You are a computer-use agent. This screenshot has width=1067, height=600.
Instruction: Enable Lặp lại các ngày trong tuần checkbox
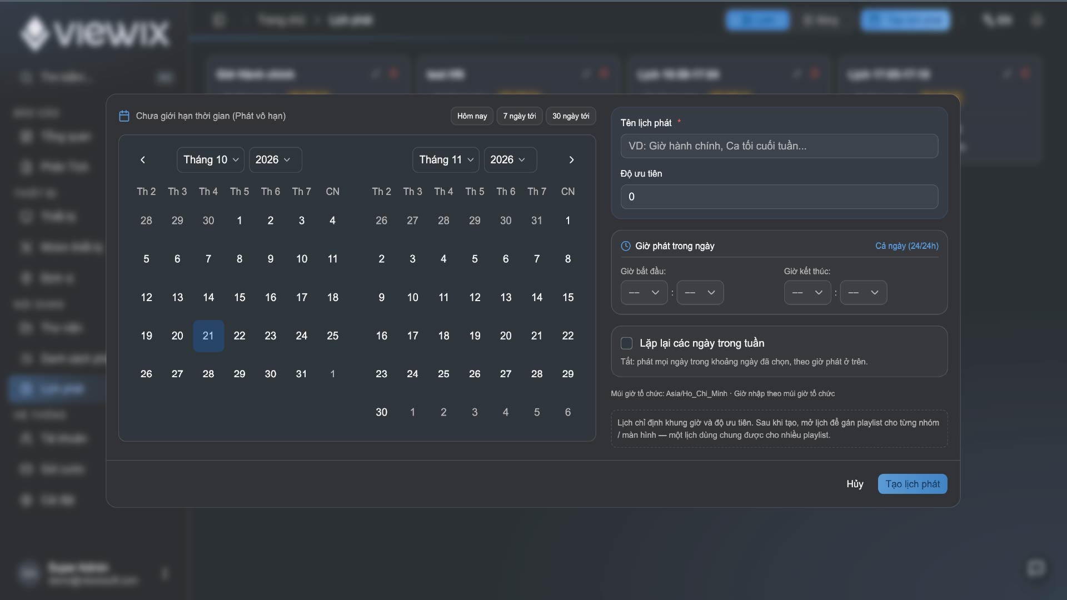[x=626, y=343]
